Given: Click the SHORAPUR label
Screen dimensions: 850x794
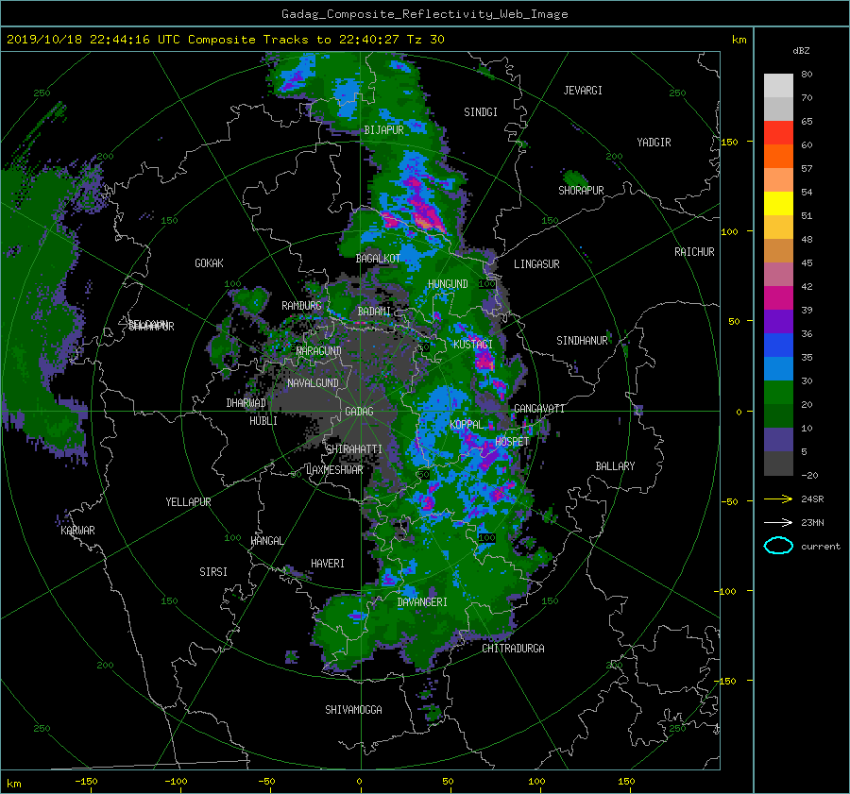Looking at the screenshot, I should (x=581, y=190).
